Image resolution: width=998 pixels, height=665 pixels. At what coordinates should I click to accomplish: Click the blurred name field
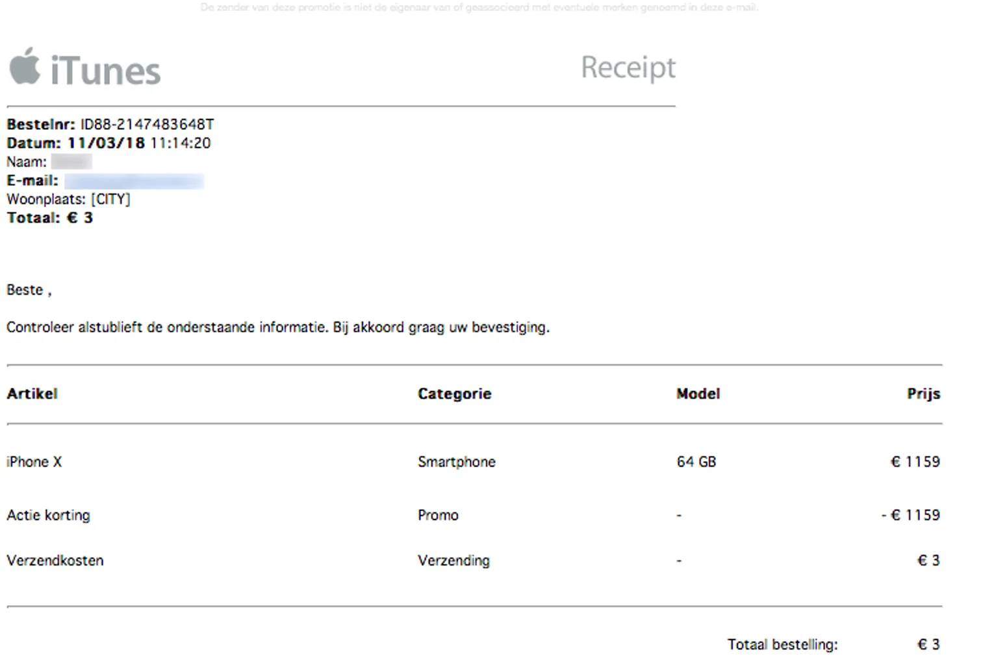coord(71,162)
